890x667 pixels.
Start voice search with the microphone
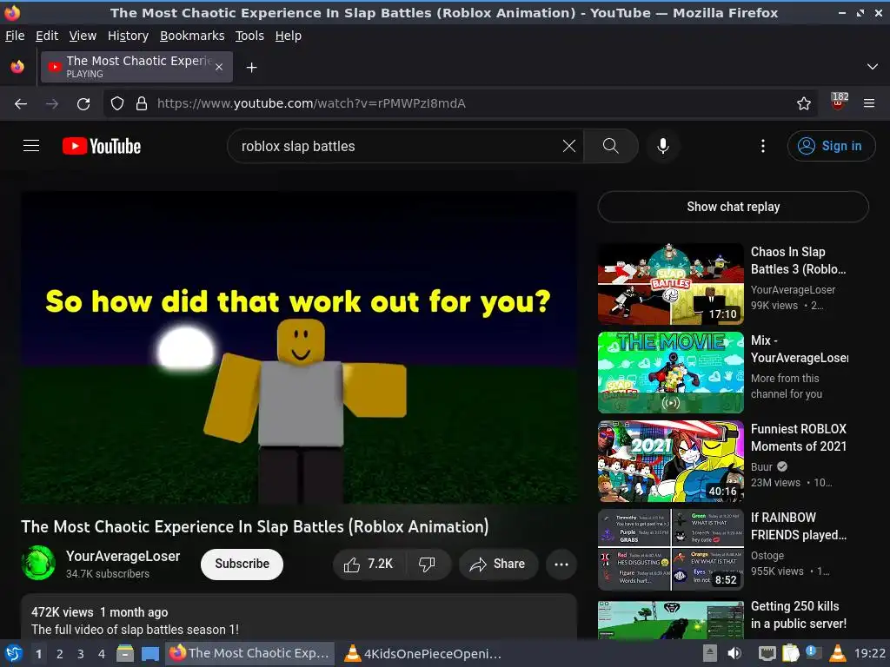[662, 146]
